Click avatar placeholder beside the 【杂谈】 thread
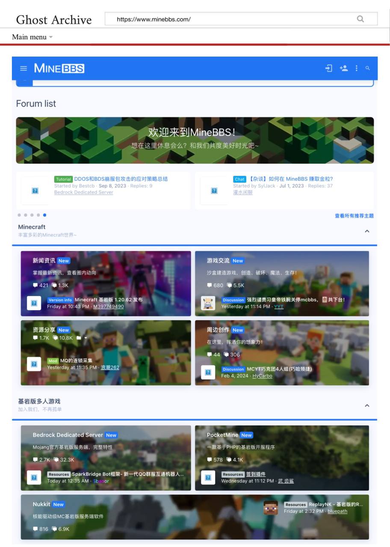390x547 pixels. pos(214,191)
